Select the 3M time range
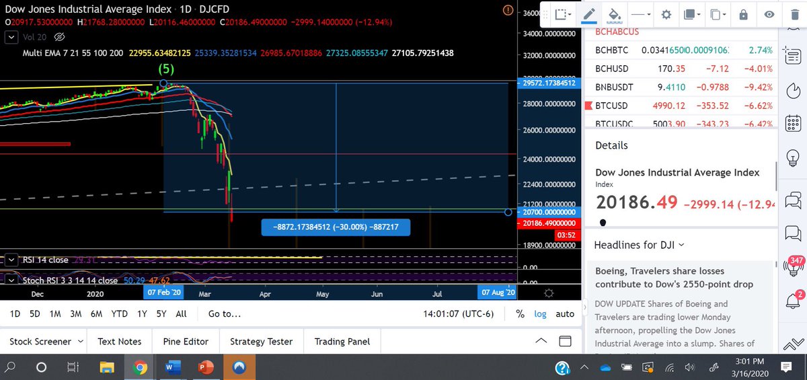The width and height of the screenshot is (807, 380). click(x=76, y=313)
